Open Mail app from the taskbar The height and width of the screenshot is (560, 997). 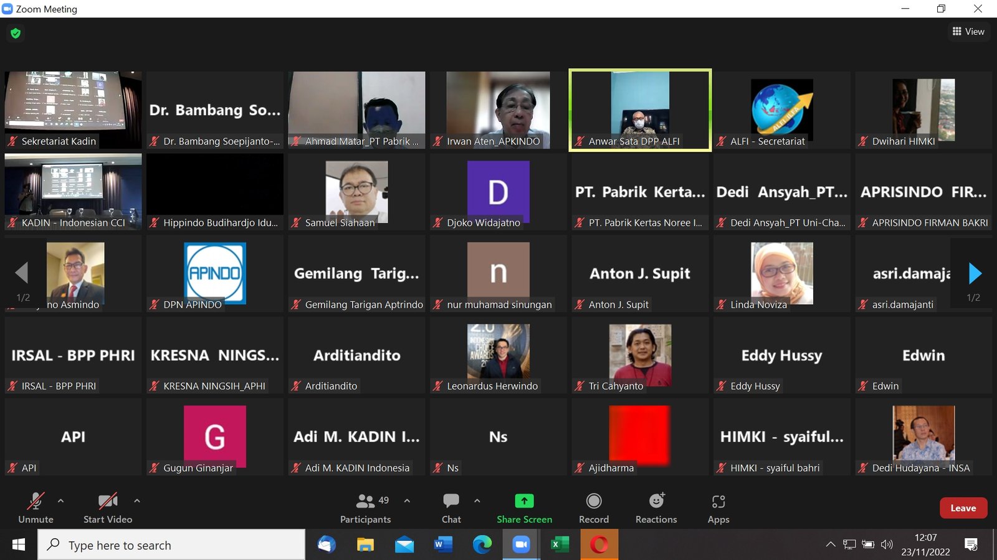404,545
